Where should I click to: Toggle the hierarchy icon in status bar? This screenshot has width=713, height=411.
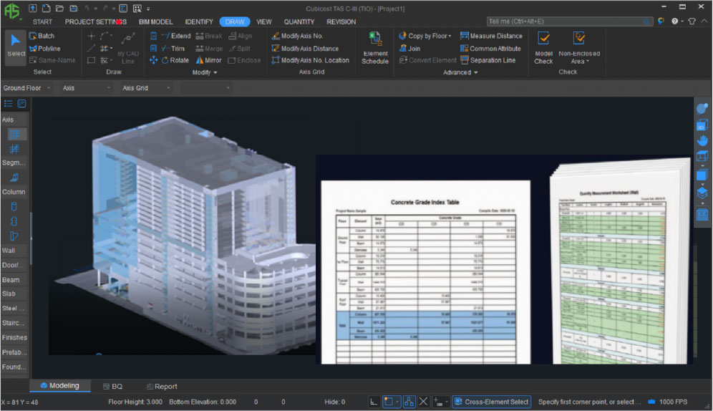click(409, 402)
